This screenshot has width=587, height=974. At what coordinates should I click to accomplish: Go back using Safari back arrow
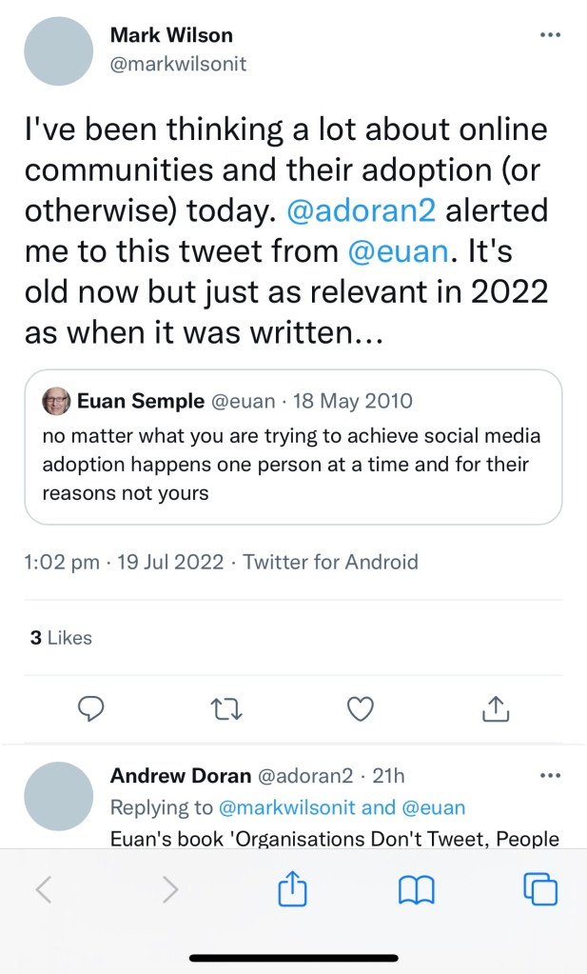[x=44, y=890]
